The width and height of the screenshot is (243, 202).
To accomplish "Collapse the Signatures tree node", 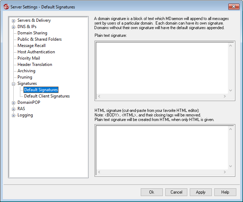I will [x=14, y=83].
